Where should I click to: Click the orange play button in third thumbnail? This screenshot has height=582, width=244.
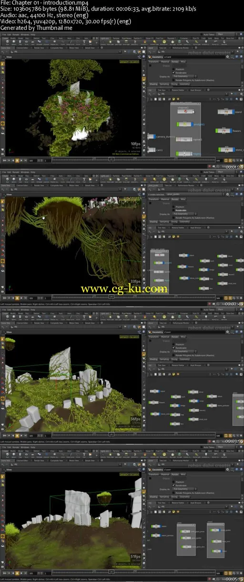coord(17,436)
